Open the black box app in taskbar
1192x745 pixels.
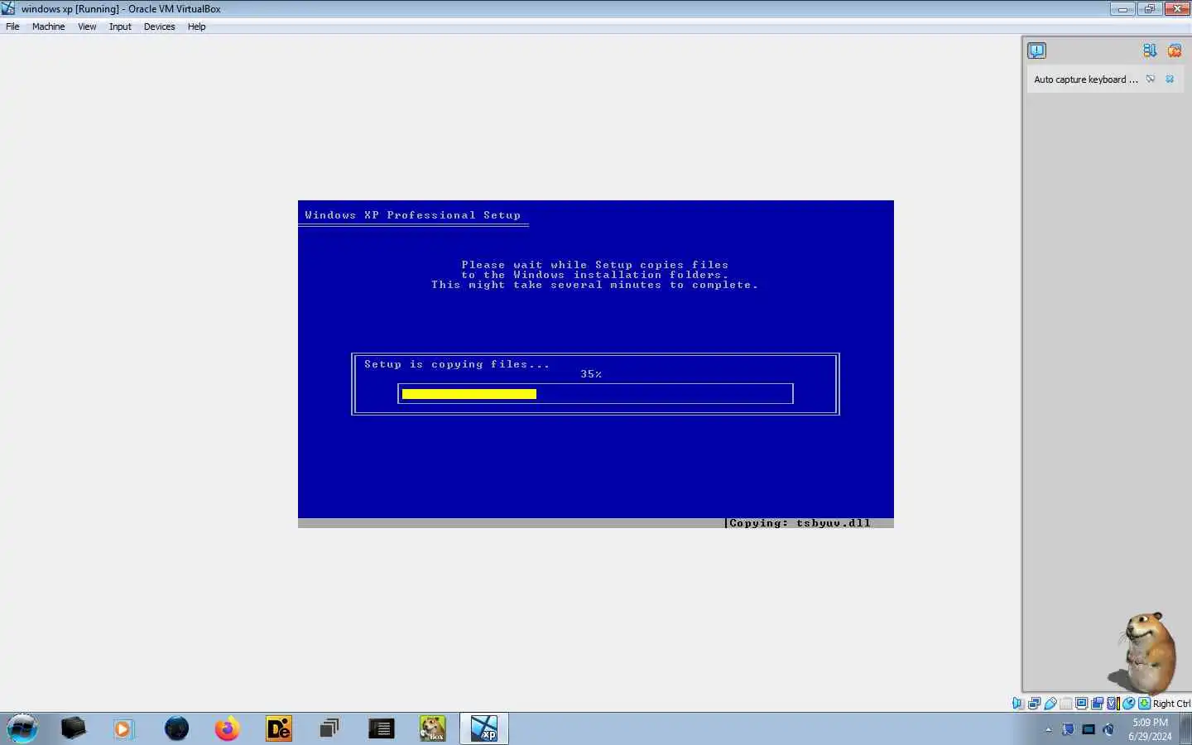73,728
